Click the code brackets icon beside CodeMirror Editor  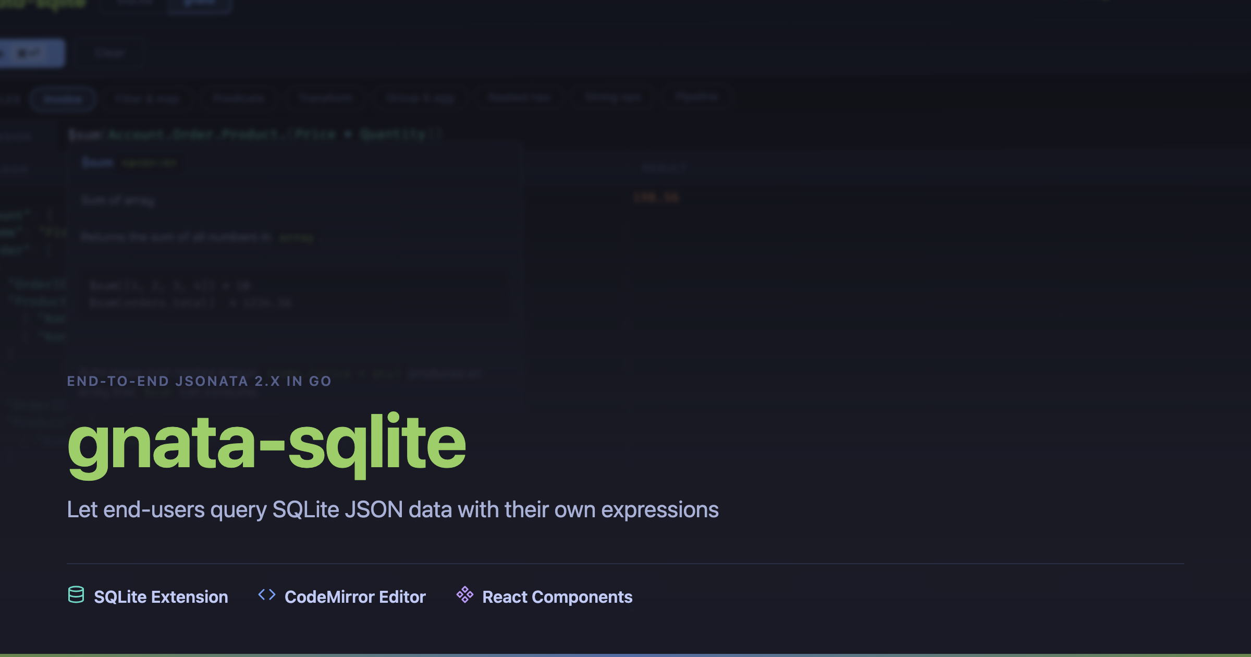click(x=267, y=596)
